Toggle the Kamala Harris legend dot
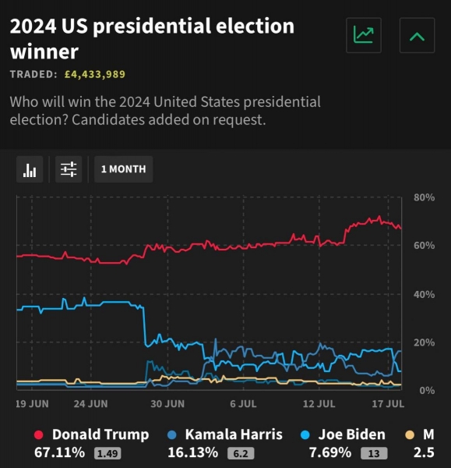451x468 pixels. tap(172, 435)
